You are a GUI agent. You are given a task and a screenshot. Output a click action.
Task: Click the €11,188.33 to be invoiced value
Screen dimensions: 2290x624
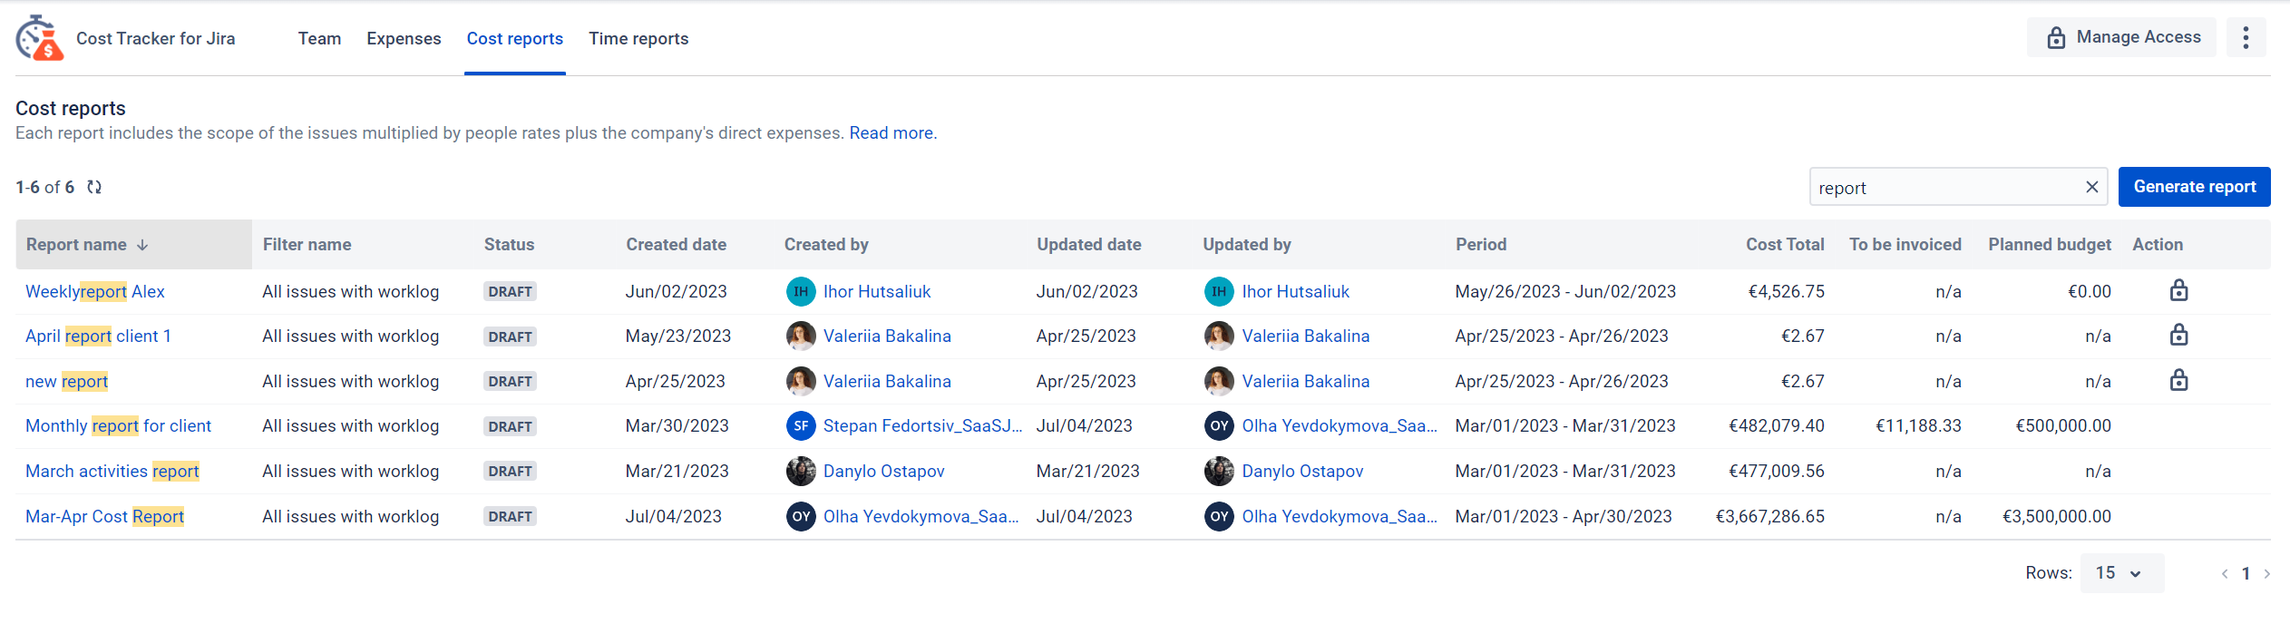coord(1918,425)
